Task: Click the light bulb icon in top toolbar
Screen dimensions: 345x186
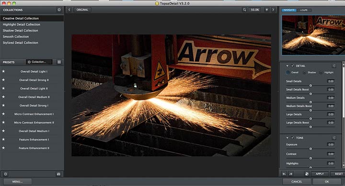Action: pos(267,10)
